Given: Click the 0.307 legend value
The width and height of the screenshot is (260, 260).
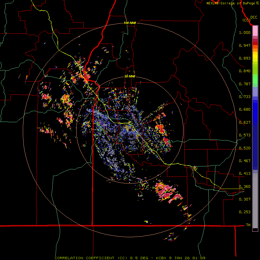Looking at the screenshot, I should point(245,199).
